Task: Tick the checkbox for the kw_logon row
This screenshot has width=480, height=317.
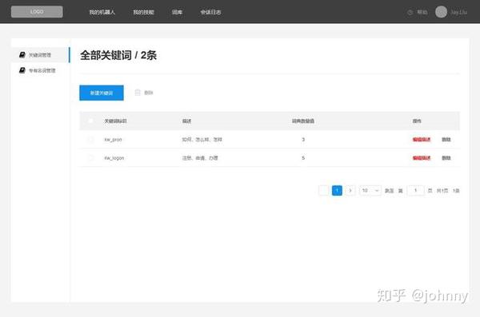Action: [x=90, y=158]
